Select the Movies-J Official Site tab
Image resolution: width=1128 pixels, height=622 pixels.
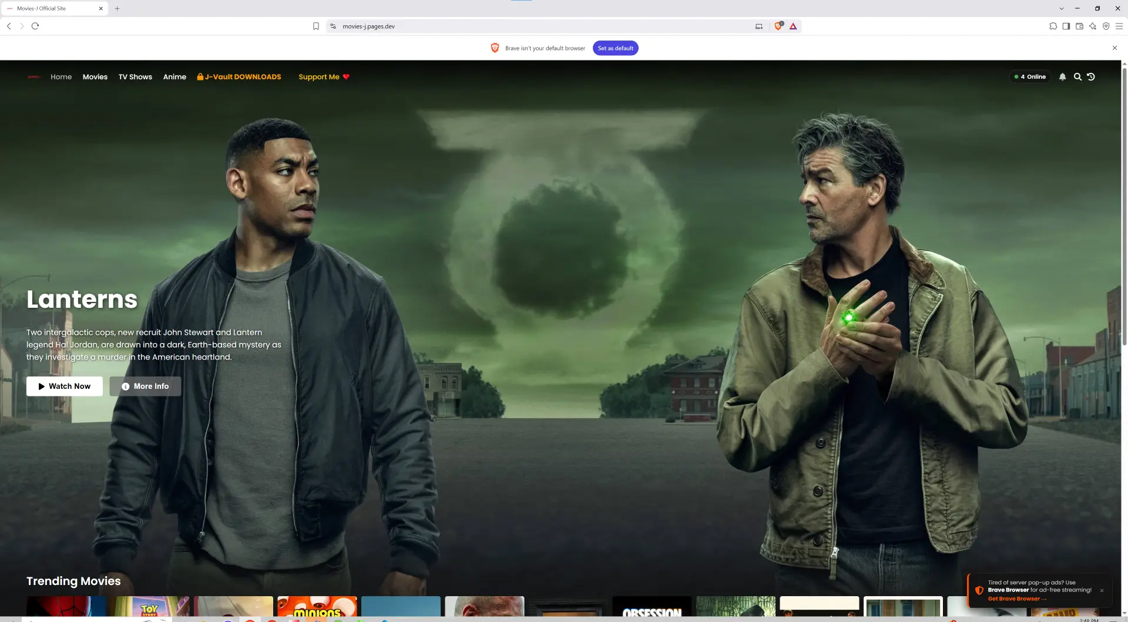(54, 8)
